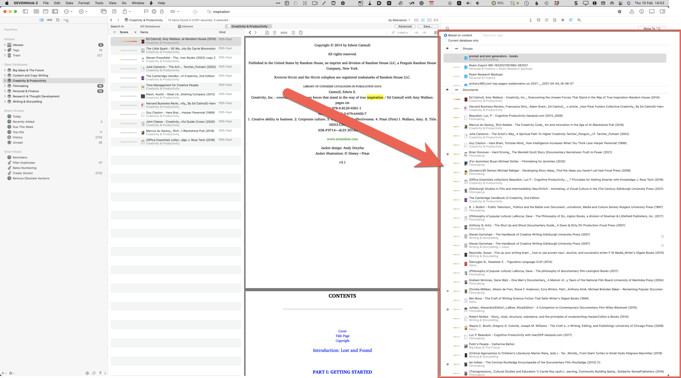The height and width of the screenshot is (378, 681).
Task: Click the unread status circle icon
Action: [154, 11]
